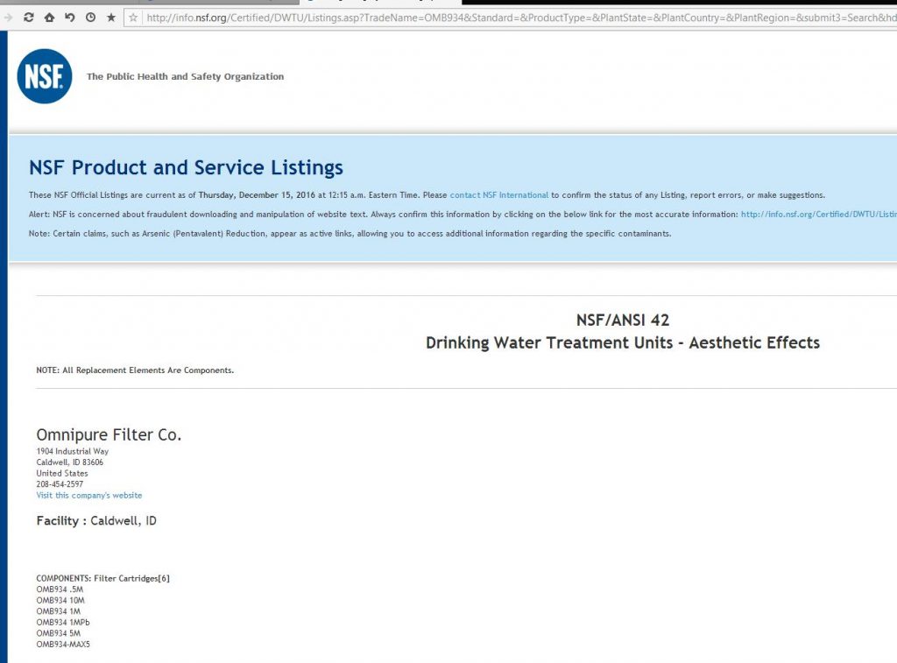Open the 'contact NSF International' link
Screen dimensions: 897x663
498,195
